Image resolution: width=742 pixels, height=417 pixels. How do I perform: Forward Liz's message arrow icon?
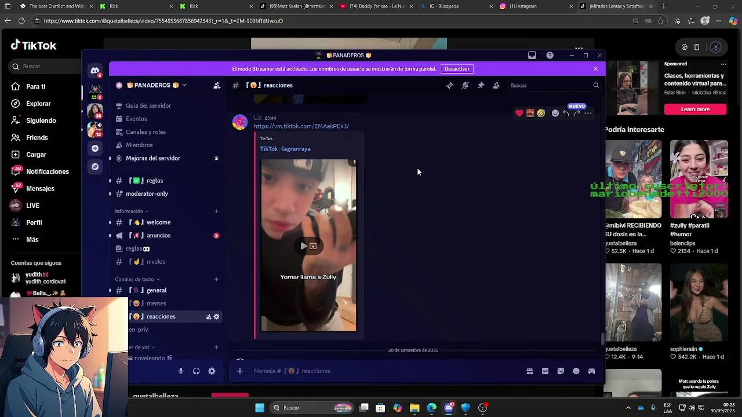pyautogui.click(x=577, y=113)
